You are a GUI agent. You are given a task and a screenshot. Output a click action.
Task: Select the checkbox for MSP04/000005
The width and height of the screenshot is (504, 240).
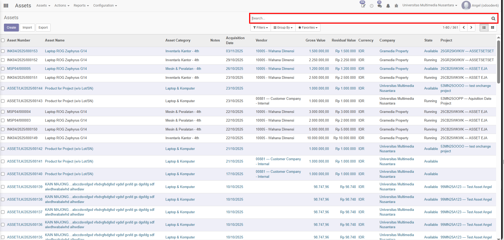3,69
